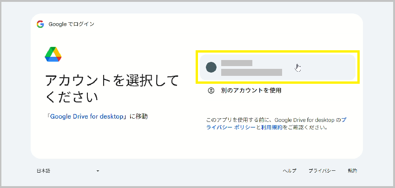
Task: Click the language dropdown arrow
Action: point(98,171)
